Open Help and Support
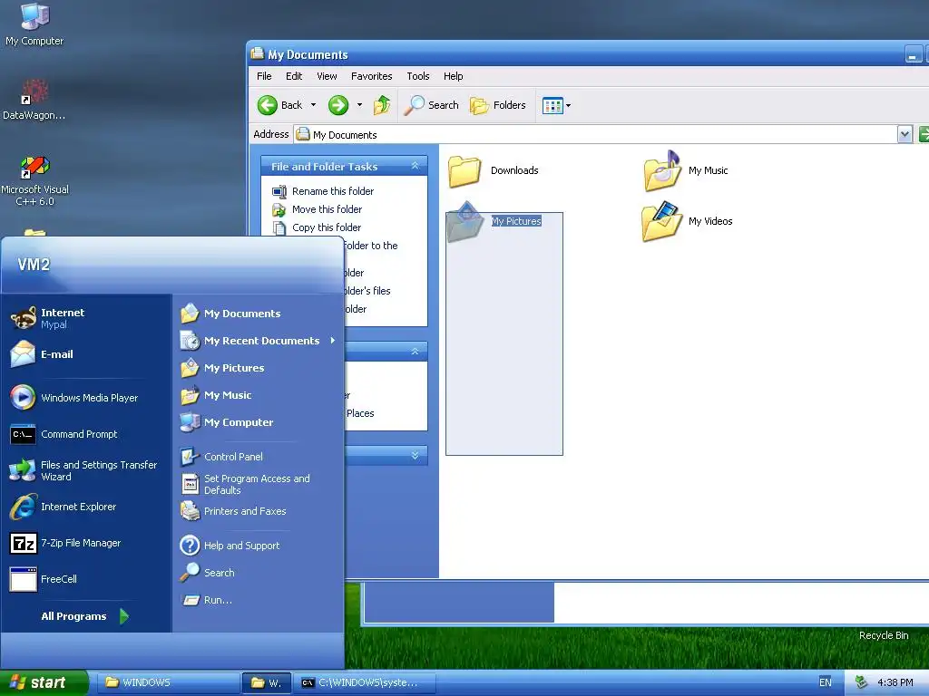Viewport: 929px width, 696px height. click(x=230, y=546)
